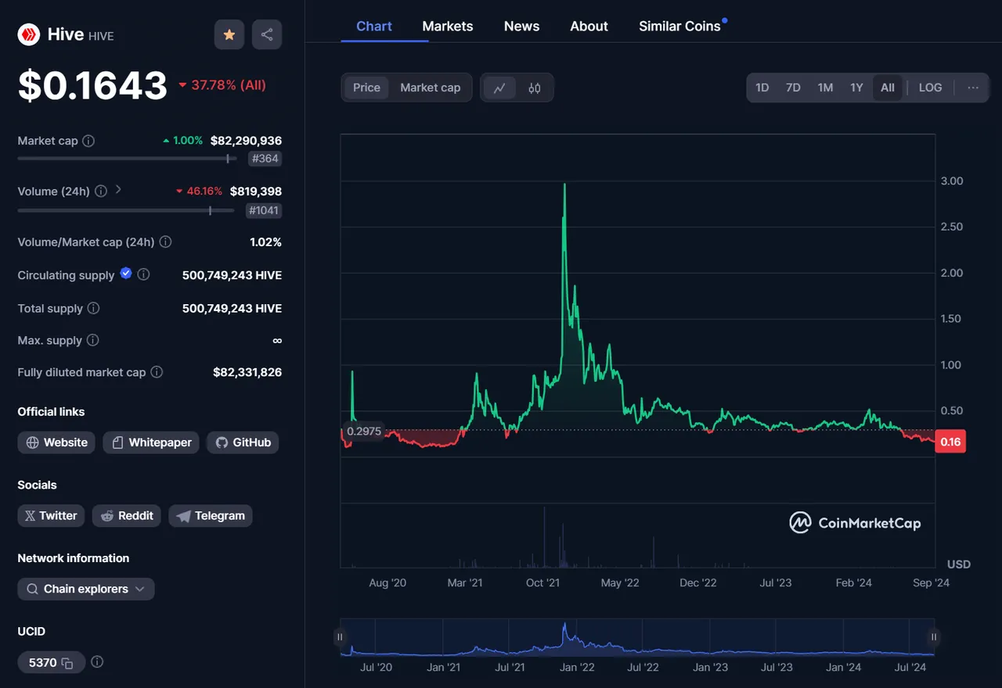Click the mini overview chart navigator
Screen dimensions: 1002x688
click(636, 637)
